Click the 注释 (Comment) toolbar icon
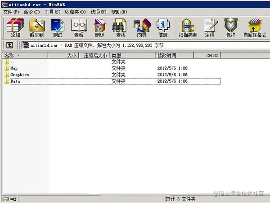The width and height of the screenshot is (270, 203). coord(211,26)
